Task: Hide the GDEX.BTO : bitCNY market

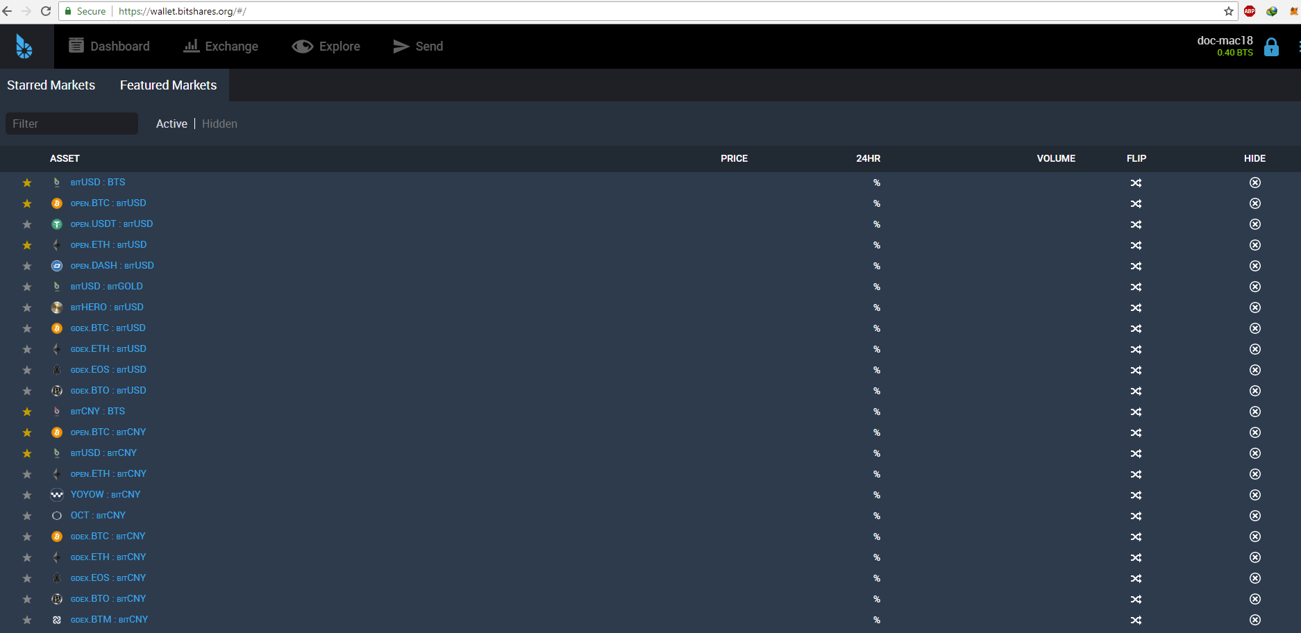Action: [x=1255, y=599]
